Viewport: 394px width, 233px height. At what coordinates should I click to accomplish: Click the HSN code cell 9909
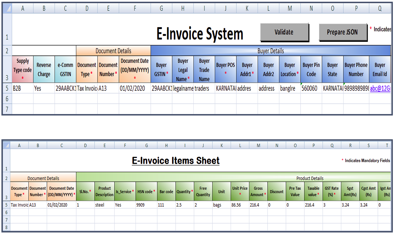(x=146, y=205)
